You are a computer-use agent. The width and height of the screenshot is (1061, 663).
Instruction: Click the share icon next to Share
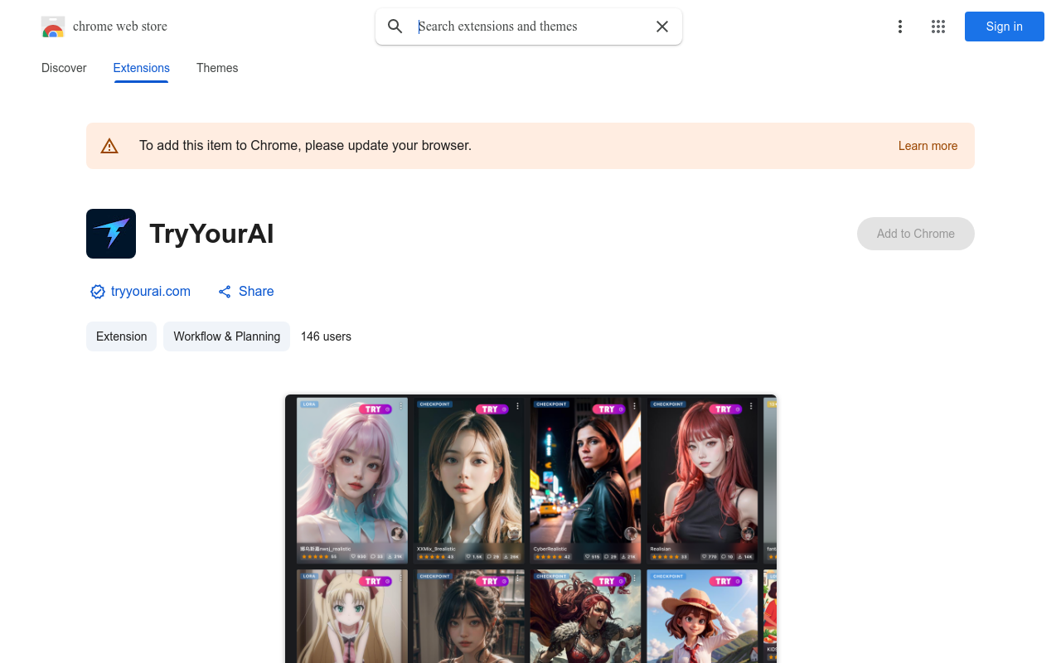pyautogui.click(x=225, y=292)
